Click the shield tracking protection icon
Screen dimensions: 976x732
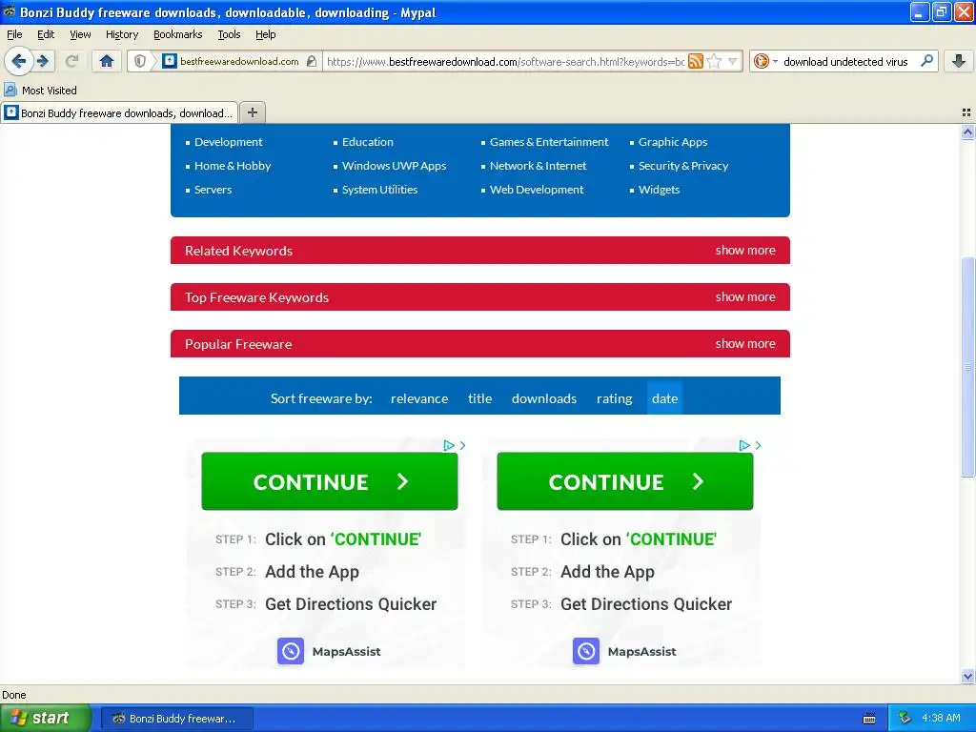coord(140,61)
